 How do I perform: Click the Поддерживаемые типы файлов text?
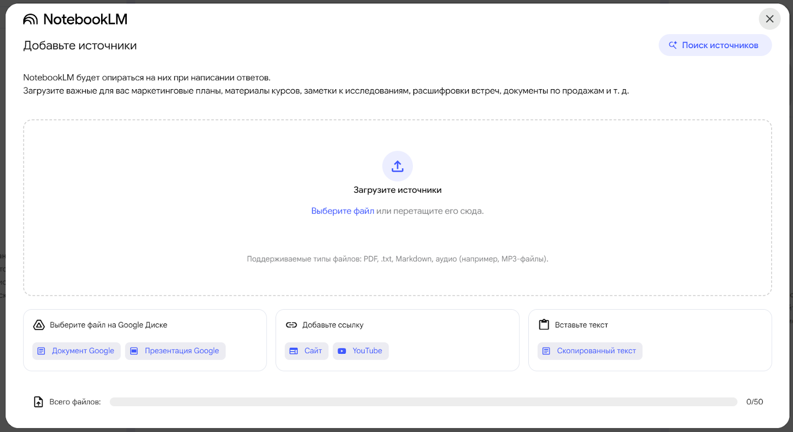[397, 259]
